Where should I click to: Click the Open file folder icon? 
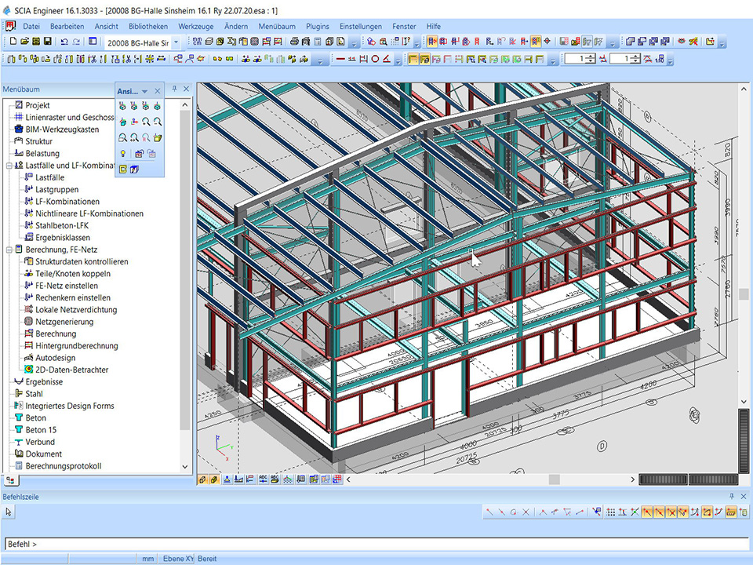[x=25, y=42]
